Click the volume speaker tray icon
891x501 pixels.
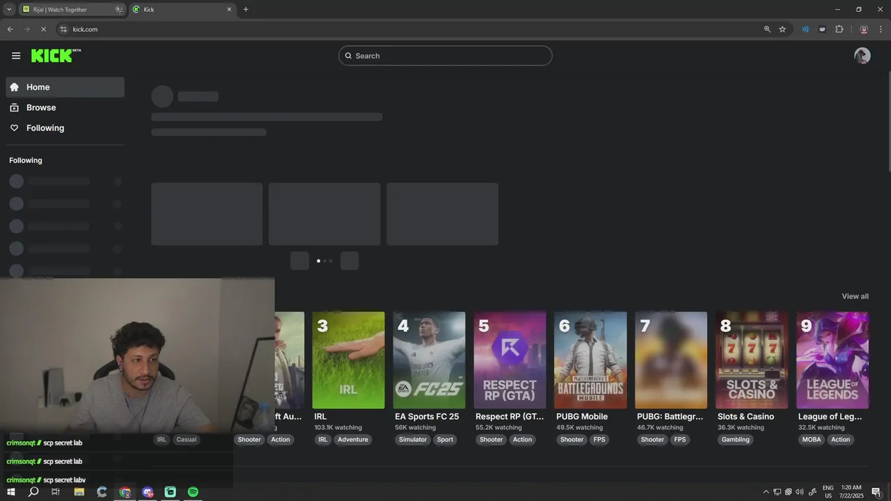799,492
